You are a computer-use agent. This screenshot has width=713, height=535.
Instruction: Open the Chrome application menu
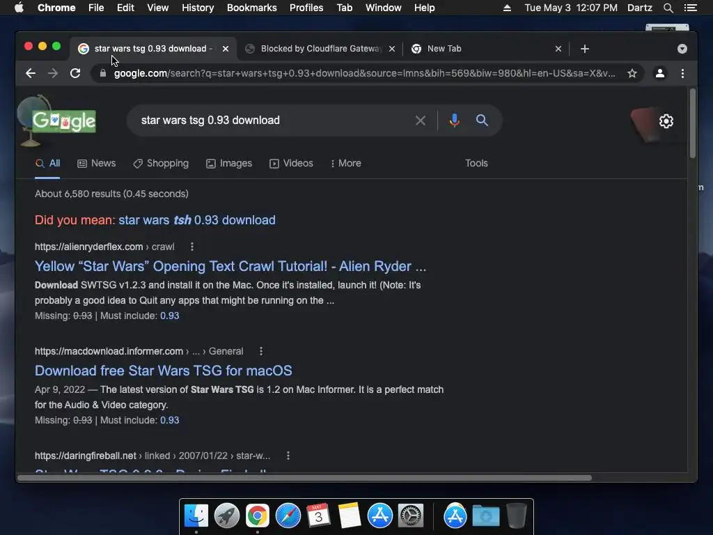pos(56,8)
